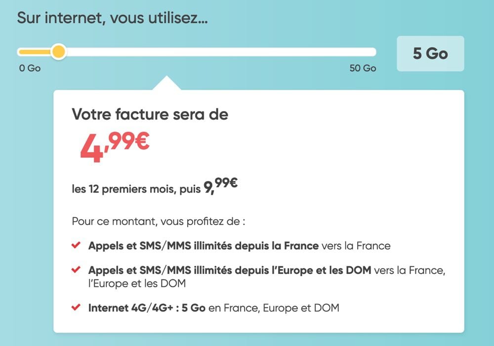
Task: Click 'Internet 4G/4G+ : 5 Go' text
Action: (147, 308)
